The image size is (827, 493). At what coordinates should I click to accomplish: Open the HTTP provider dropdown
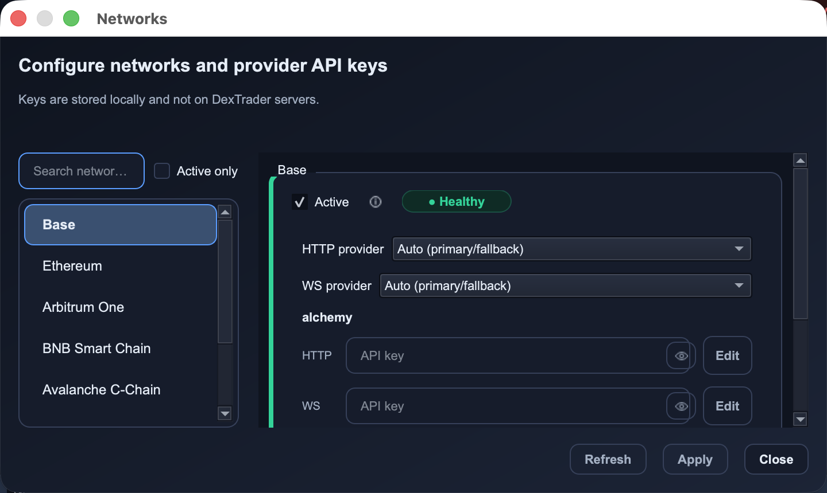pyautogui.click(x=571, y=249)
